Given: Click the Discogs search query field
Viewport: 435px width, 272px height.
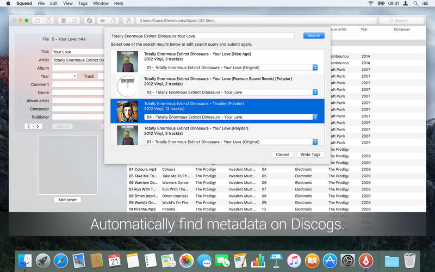Looking at the screenshot, I should [202, 36].
